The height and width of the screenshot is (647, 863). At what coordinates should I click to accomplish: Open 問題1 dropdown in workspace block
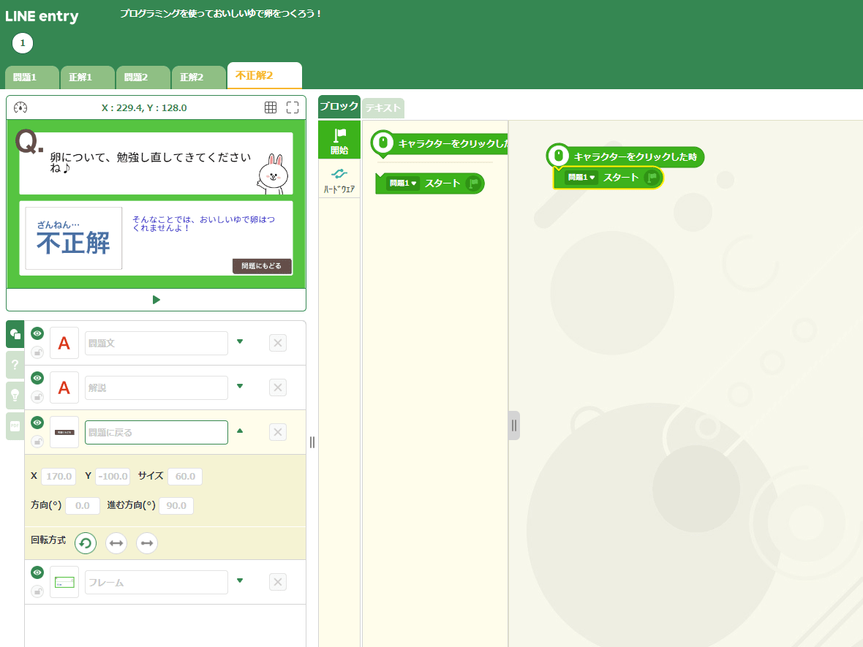point(581,177)
